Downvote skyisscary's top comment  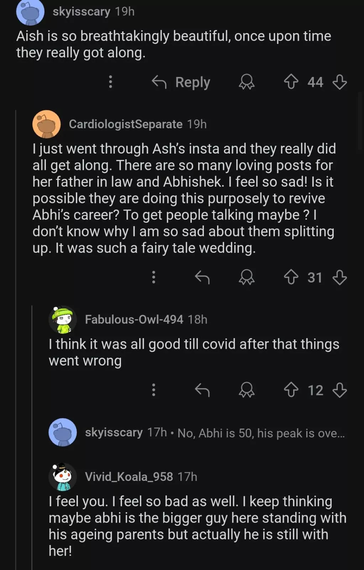tap(339, 82)
